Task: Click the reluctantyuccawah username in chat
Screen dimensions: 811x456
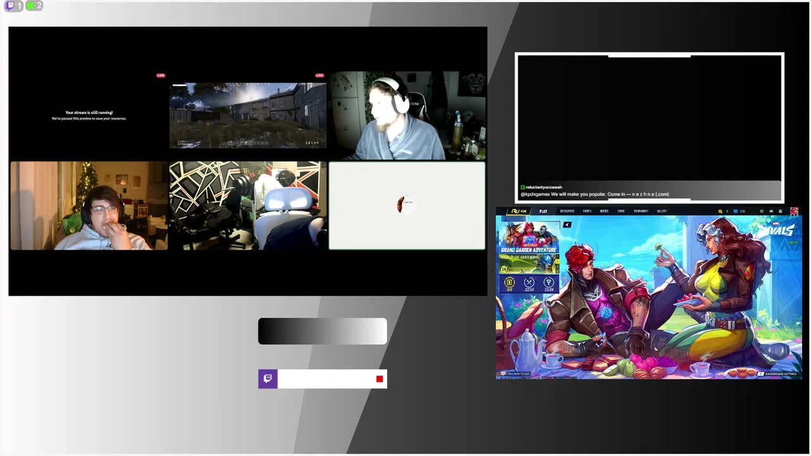Action: [544, 187]
